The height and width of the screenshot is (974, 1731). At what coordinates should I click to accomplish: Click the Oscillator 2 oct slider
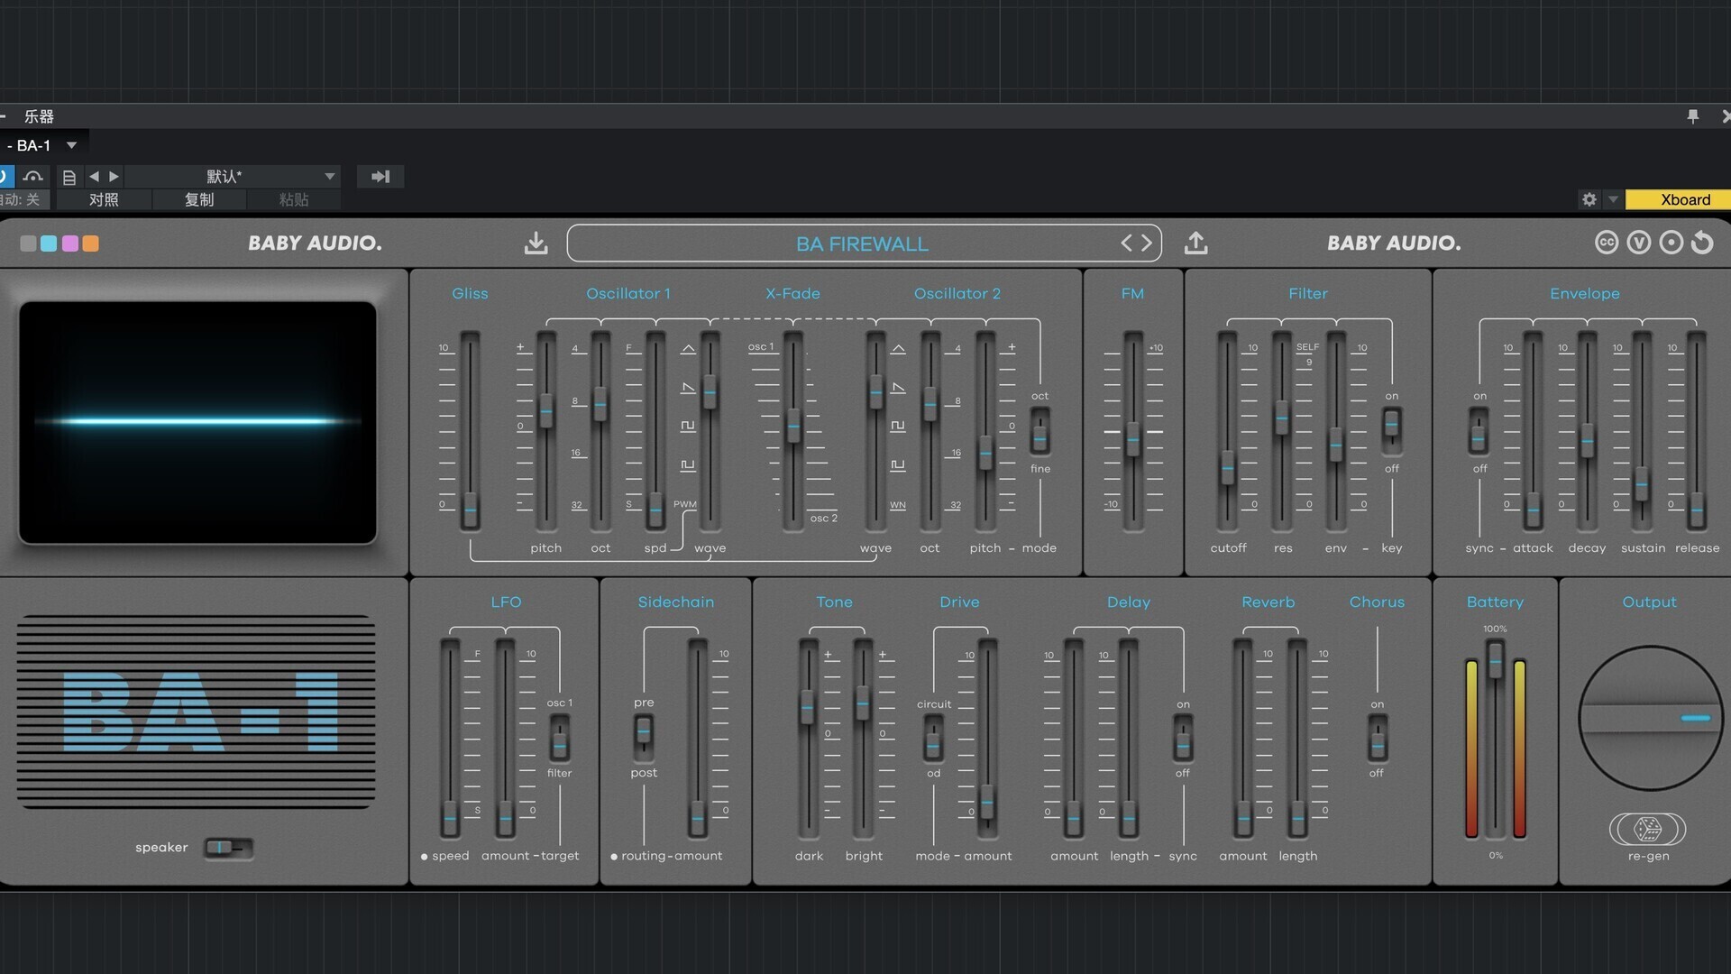(930, 431)
